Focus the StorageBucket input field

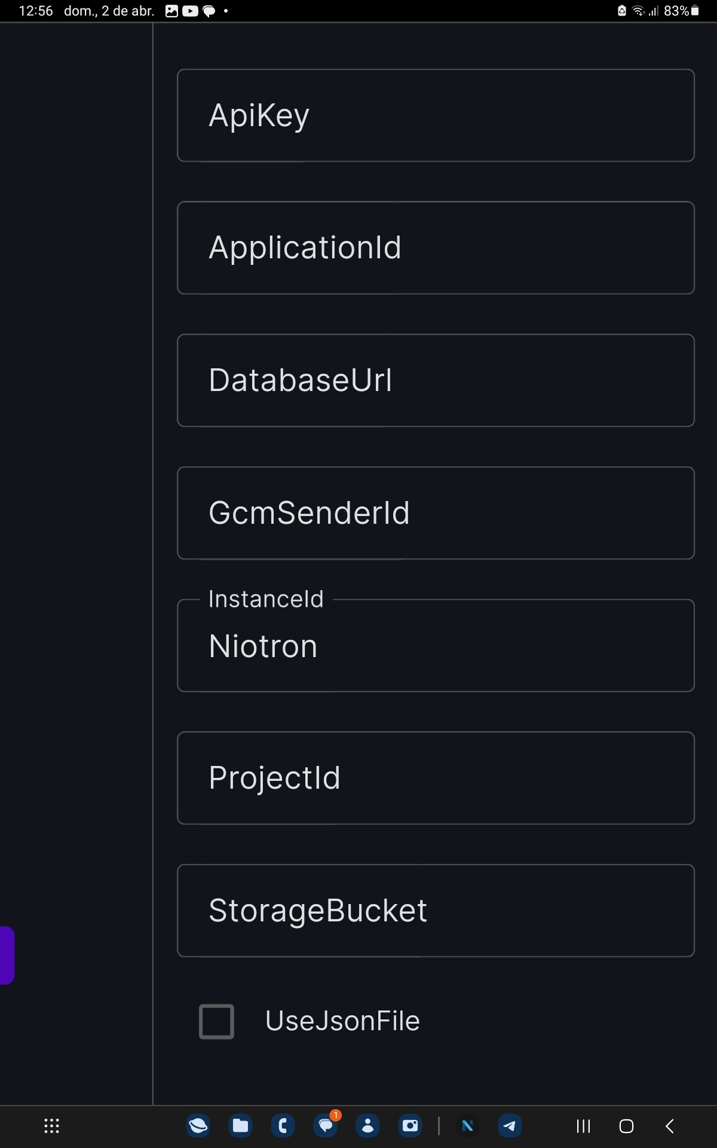point(436,911)
